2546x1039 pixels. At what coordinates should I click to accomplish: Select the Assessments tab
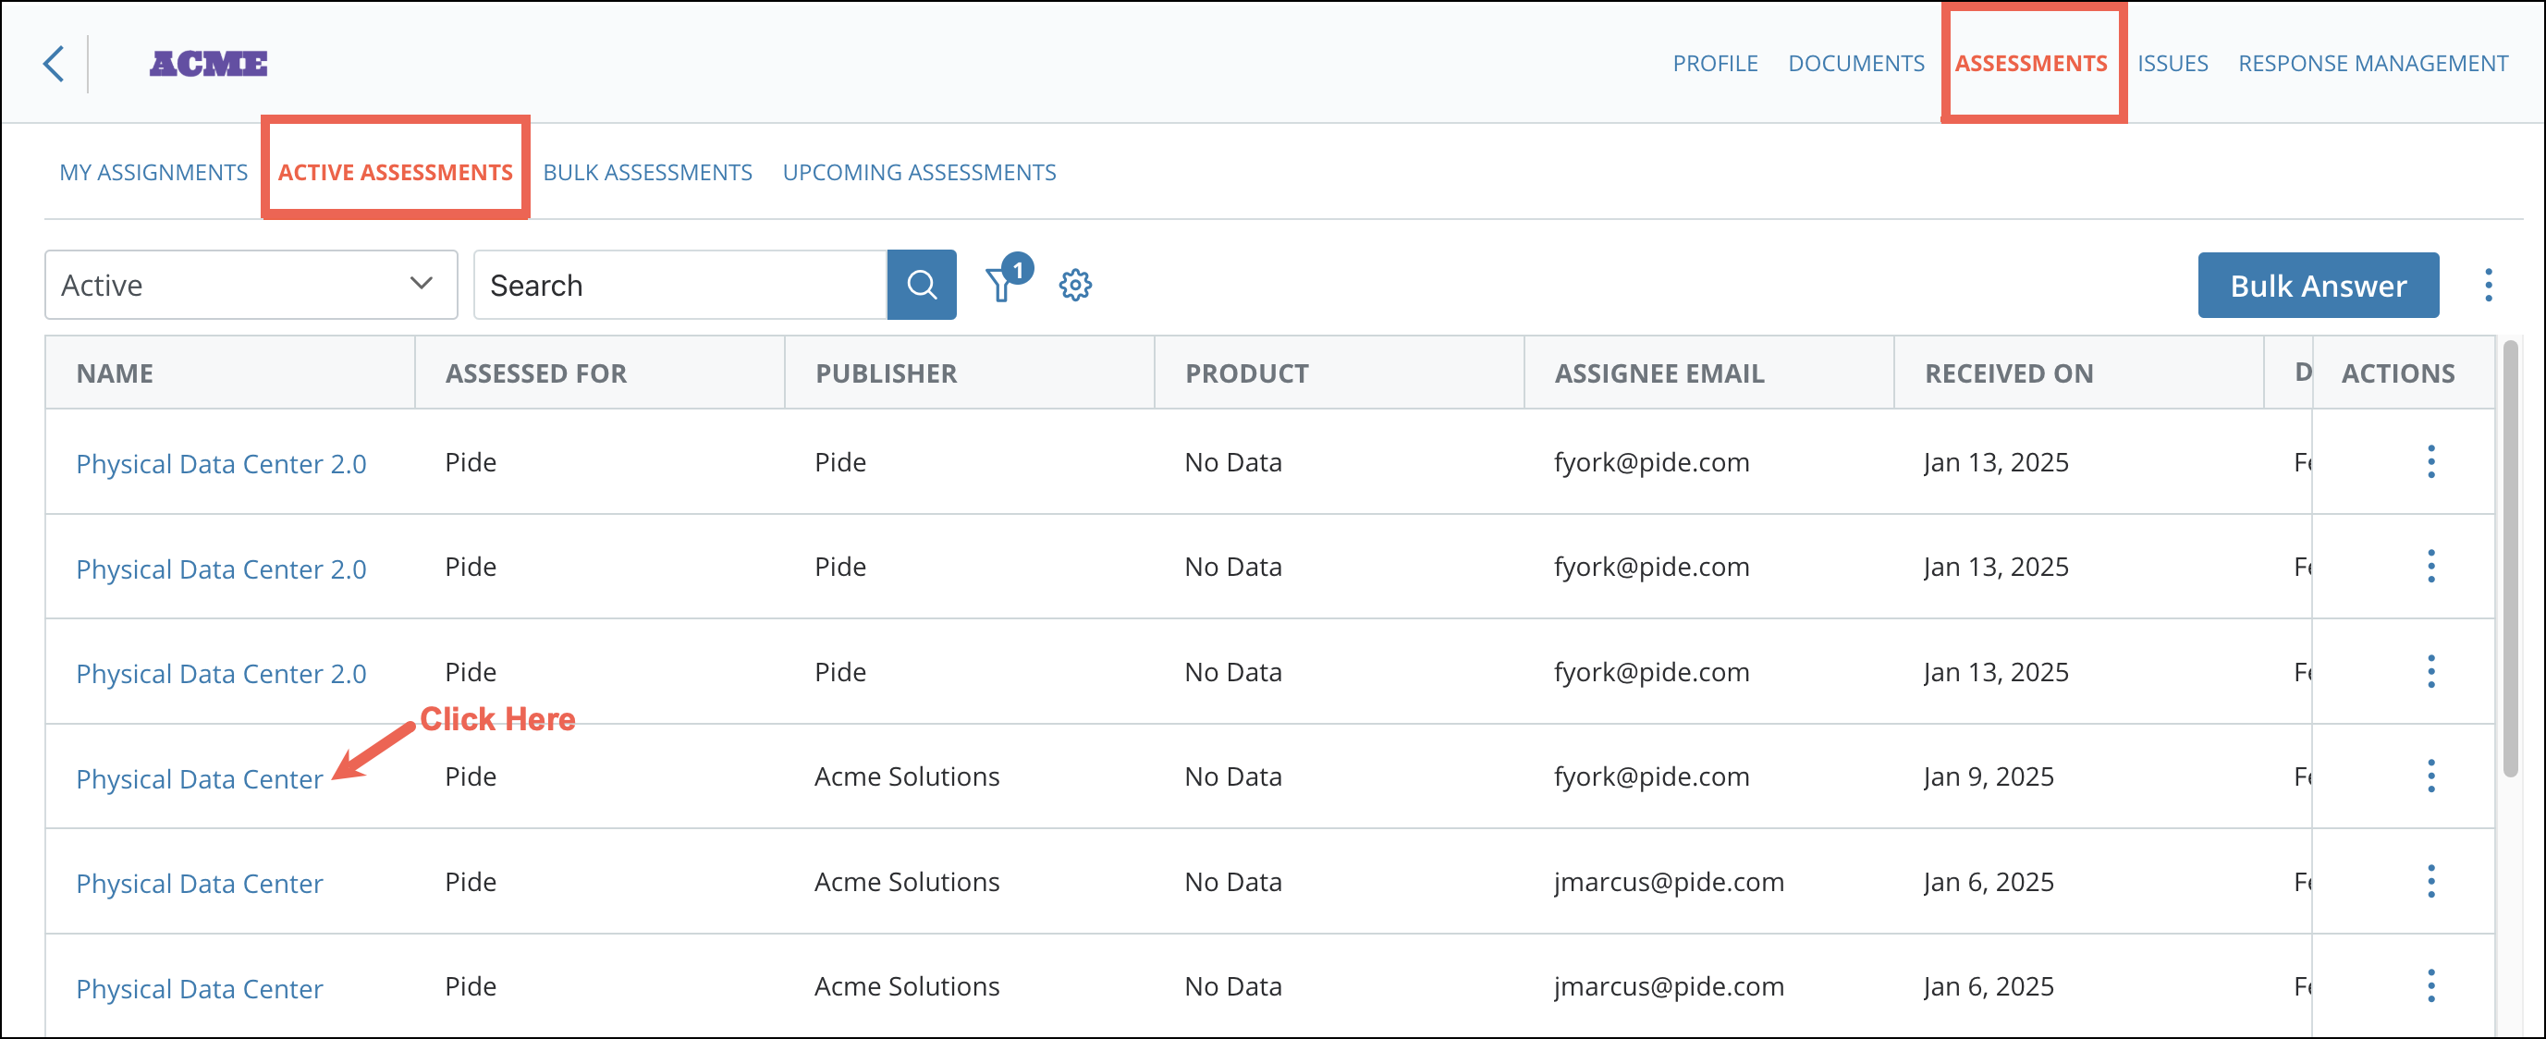(x=2031, y=63)
